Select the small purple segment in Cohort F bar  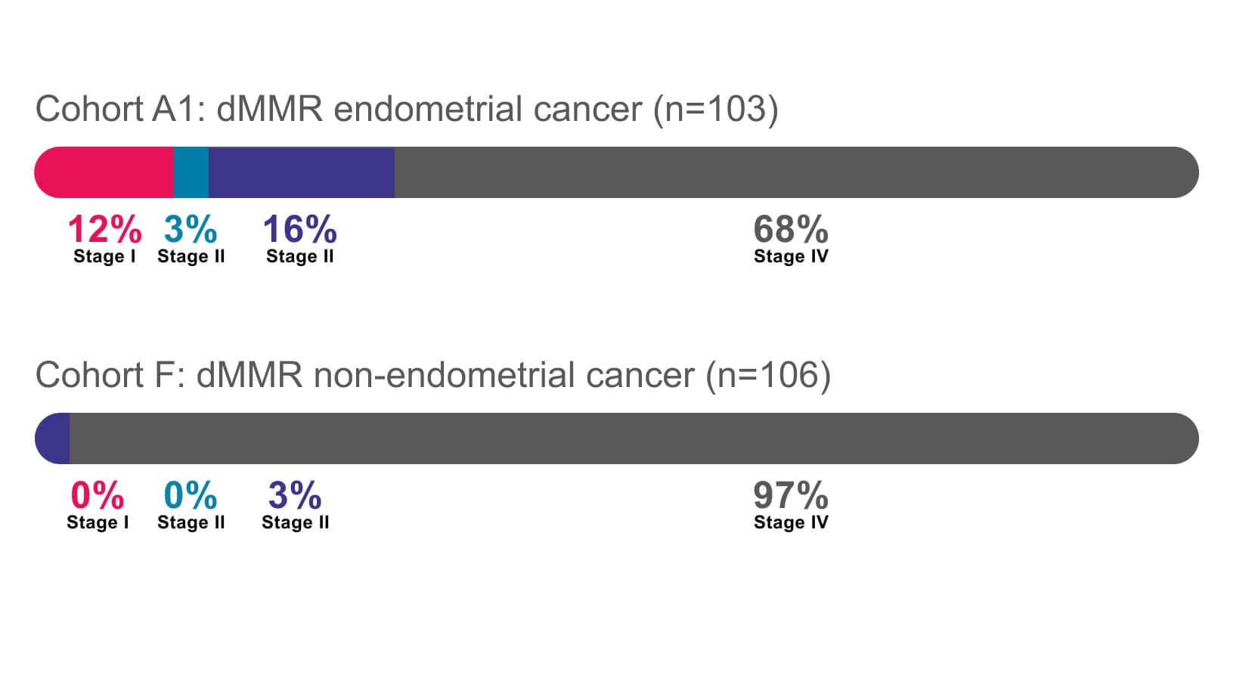(54, 438)
